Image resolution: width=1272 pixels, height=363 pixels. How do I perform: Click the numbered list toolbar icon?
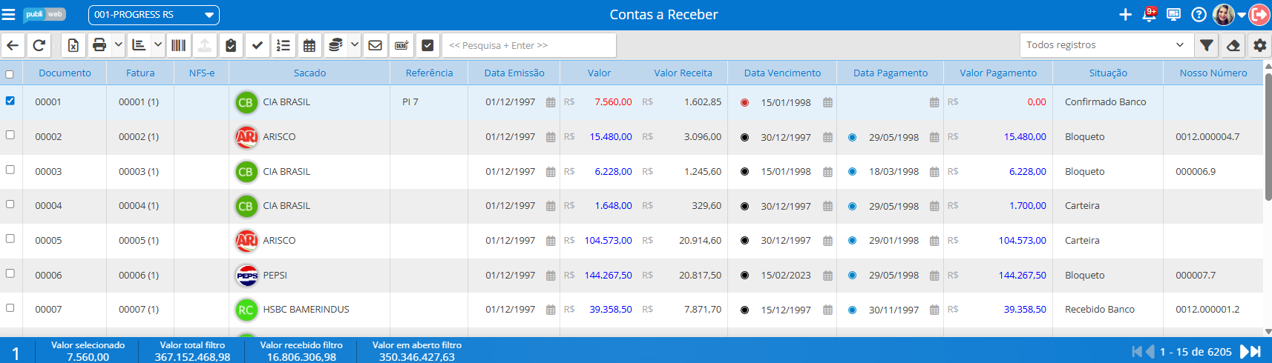pos(283,45)
